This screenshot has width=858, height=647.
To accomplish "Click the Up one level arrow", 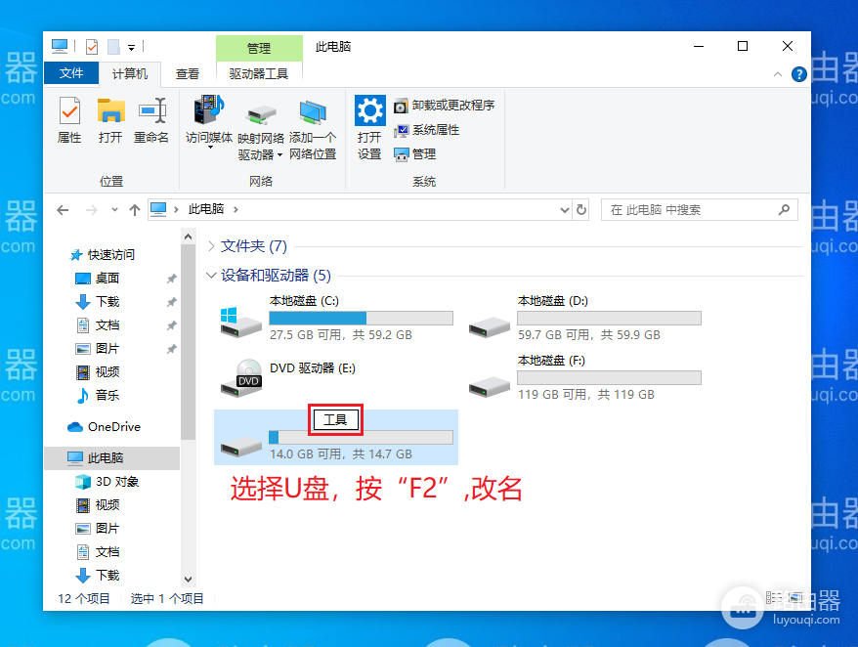I will [x=135, y=210].
